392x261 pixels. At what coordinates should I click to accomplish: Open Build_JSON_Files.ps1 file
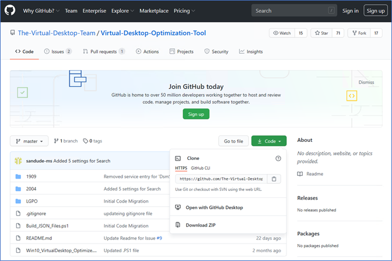click(47, 226)
